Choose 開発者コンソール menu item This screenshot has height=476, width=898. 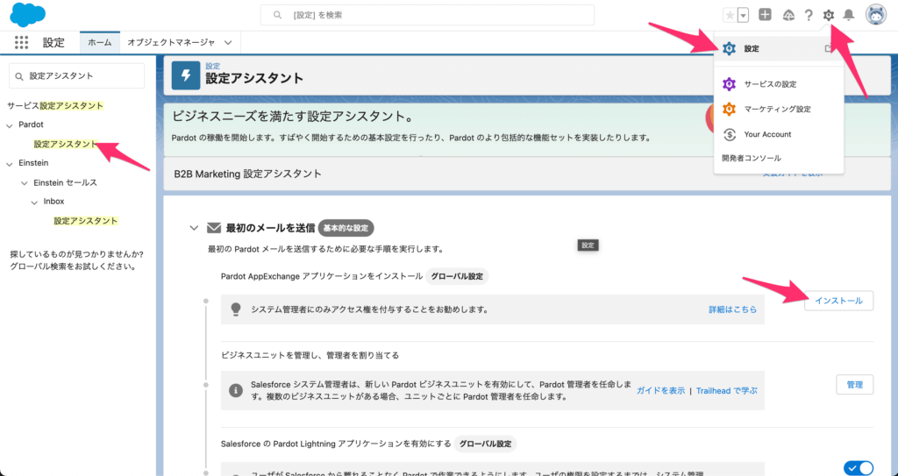point(779,158)
